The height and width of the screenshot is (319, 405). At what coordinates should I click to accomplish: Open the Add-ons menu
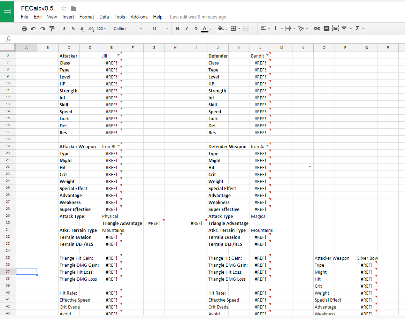point(139,17)
